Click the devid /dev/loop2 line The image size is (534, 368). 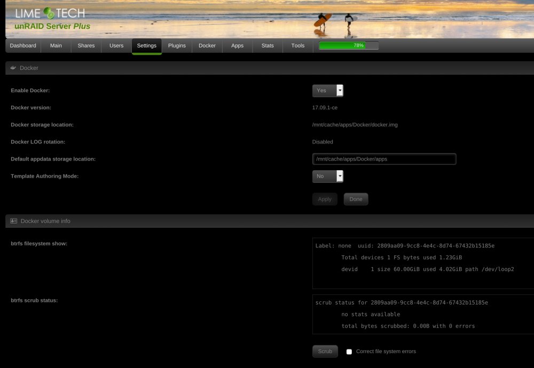pos(427,269)
